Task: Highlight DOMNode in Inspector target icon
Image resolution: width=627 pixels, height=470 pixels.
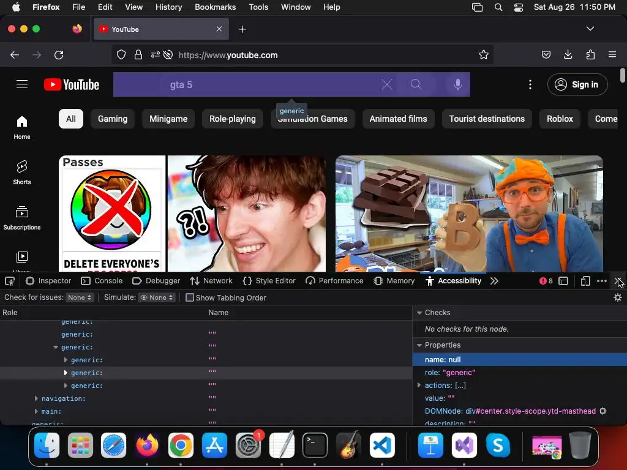Action: tap(603, 411)
